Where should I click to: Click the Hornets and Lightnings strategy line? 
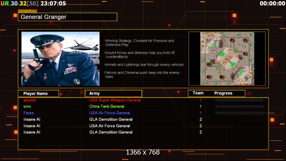point(144,65)
